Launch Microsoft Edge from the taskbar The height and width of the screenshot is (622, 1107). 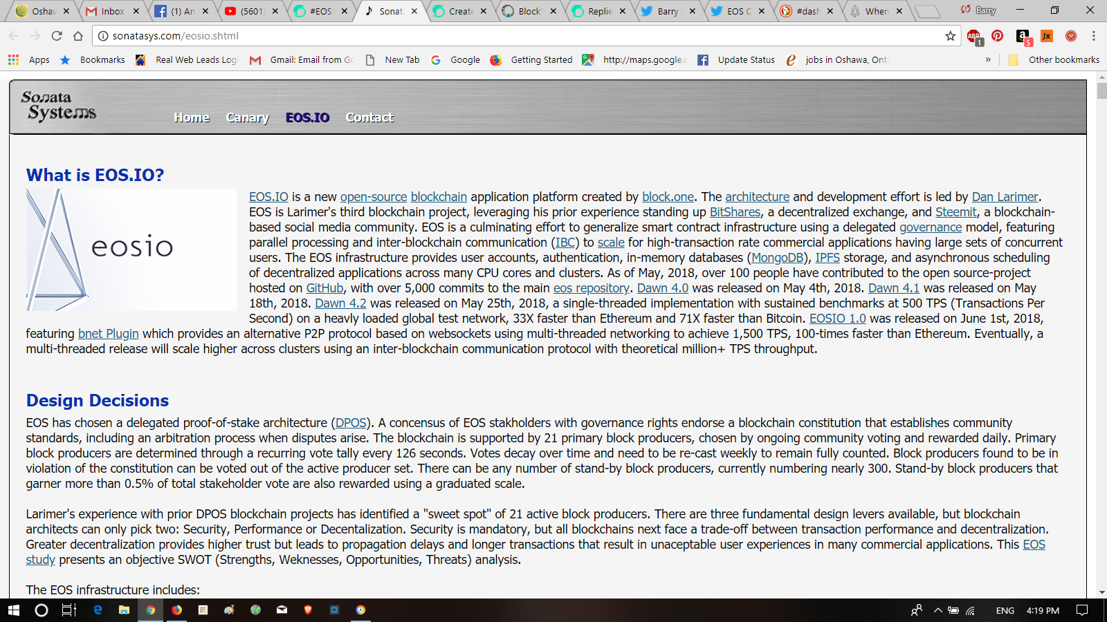coord(98,610)
